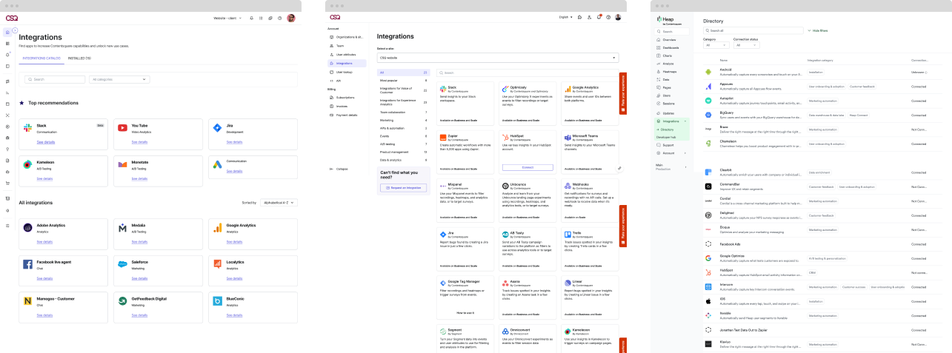Collapse the middle window sidebar
952x353 pixels.
click(339, 169)
